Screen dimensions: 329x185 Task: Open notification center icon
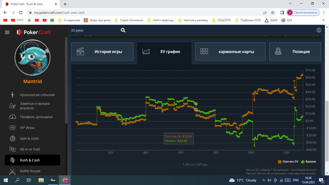[321, 180]
